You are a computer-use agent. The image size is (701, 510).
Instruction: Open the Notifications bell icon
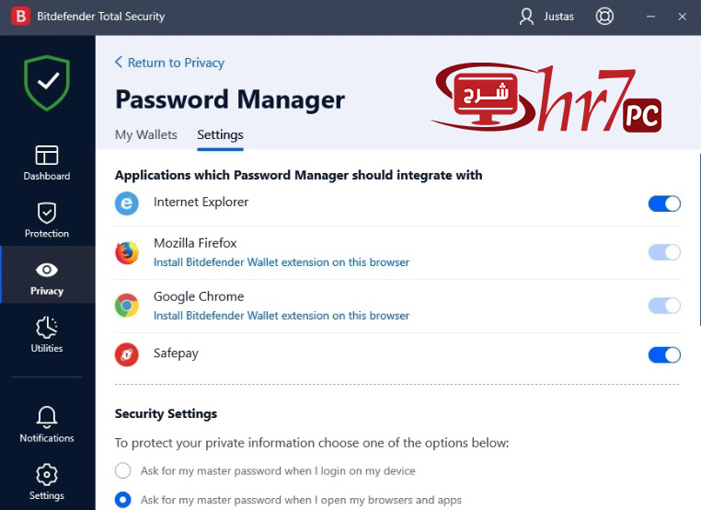[47, 417]
